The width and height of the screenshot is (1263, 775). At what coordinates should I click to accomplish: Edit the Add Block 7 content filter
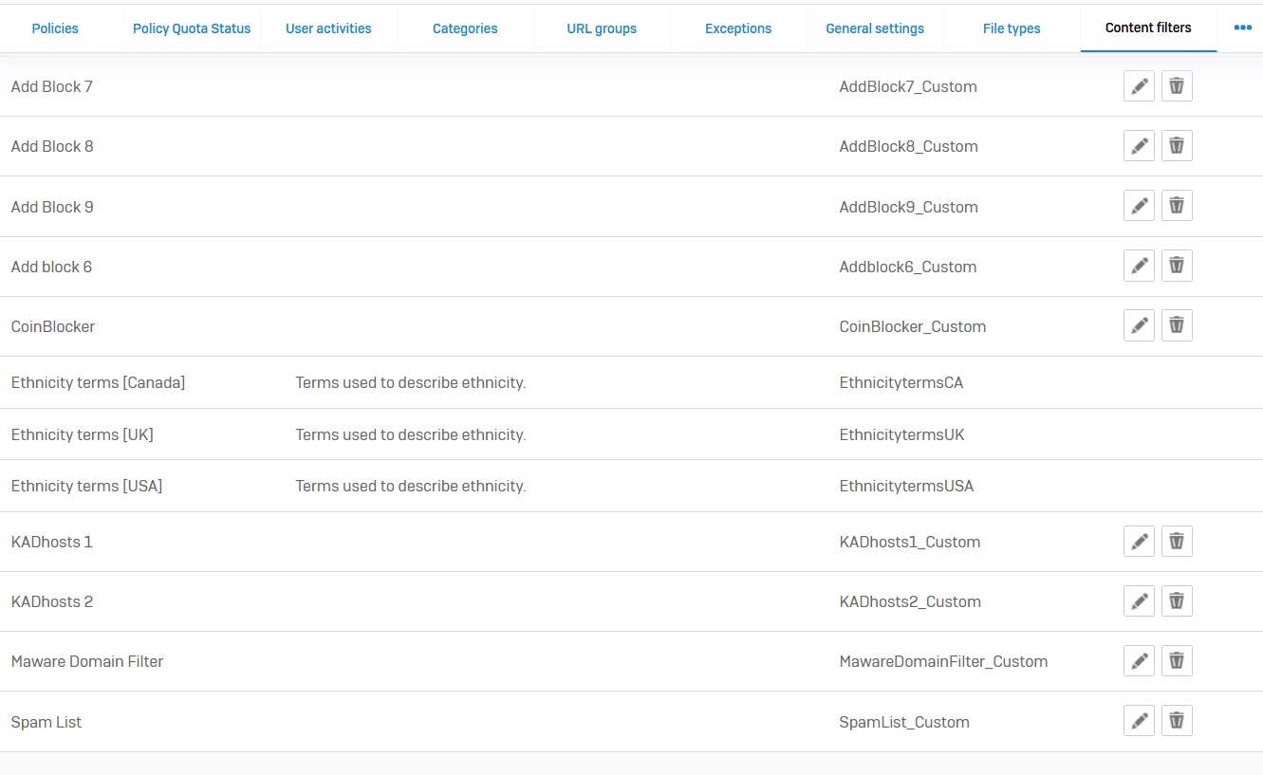1139,86
